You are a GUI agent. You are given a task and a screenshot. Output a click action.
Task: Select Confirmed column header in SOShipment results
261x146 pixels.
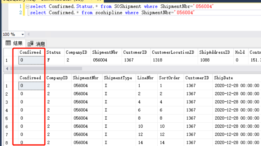coord(31,52)
